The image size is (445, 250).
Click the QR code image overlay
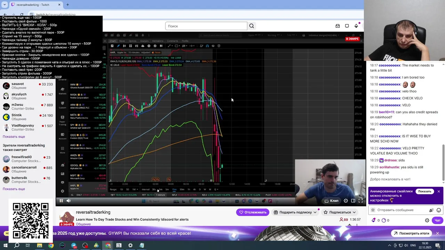point(31,221)
